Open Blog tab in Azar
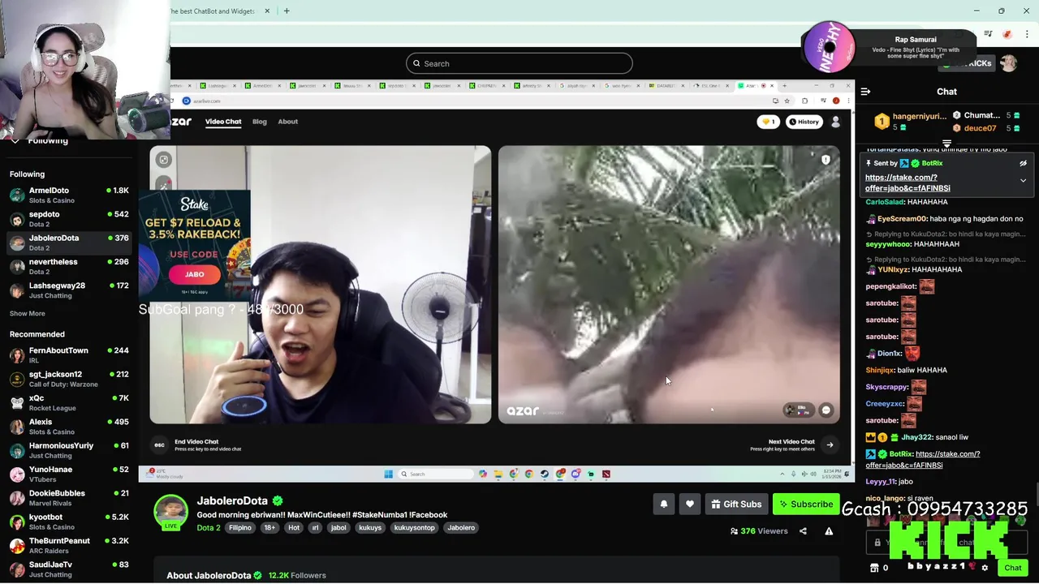 (x=260, y=122)
